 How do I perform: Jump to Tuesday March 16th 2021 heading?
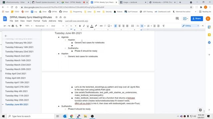pyautogui.click(x=18, y=60)
